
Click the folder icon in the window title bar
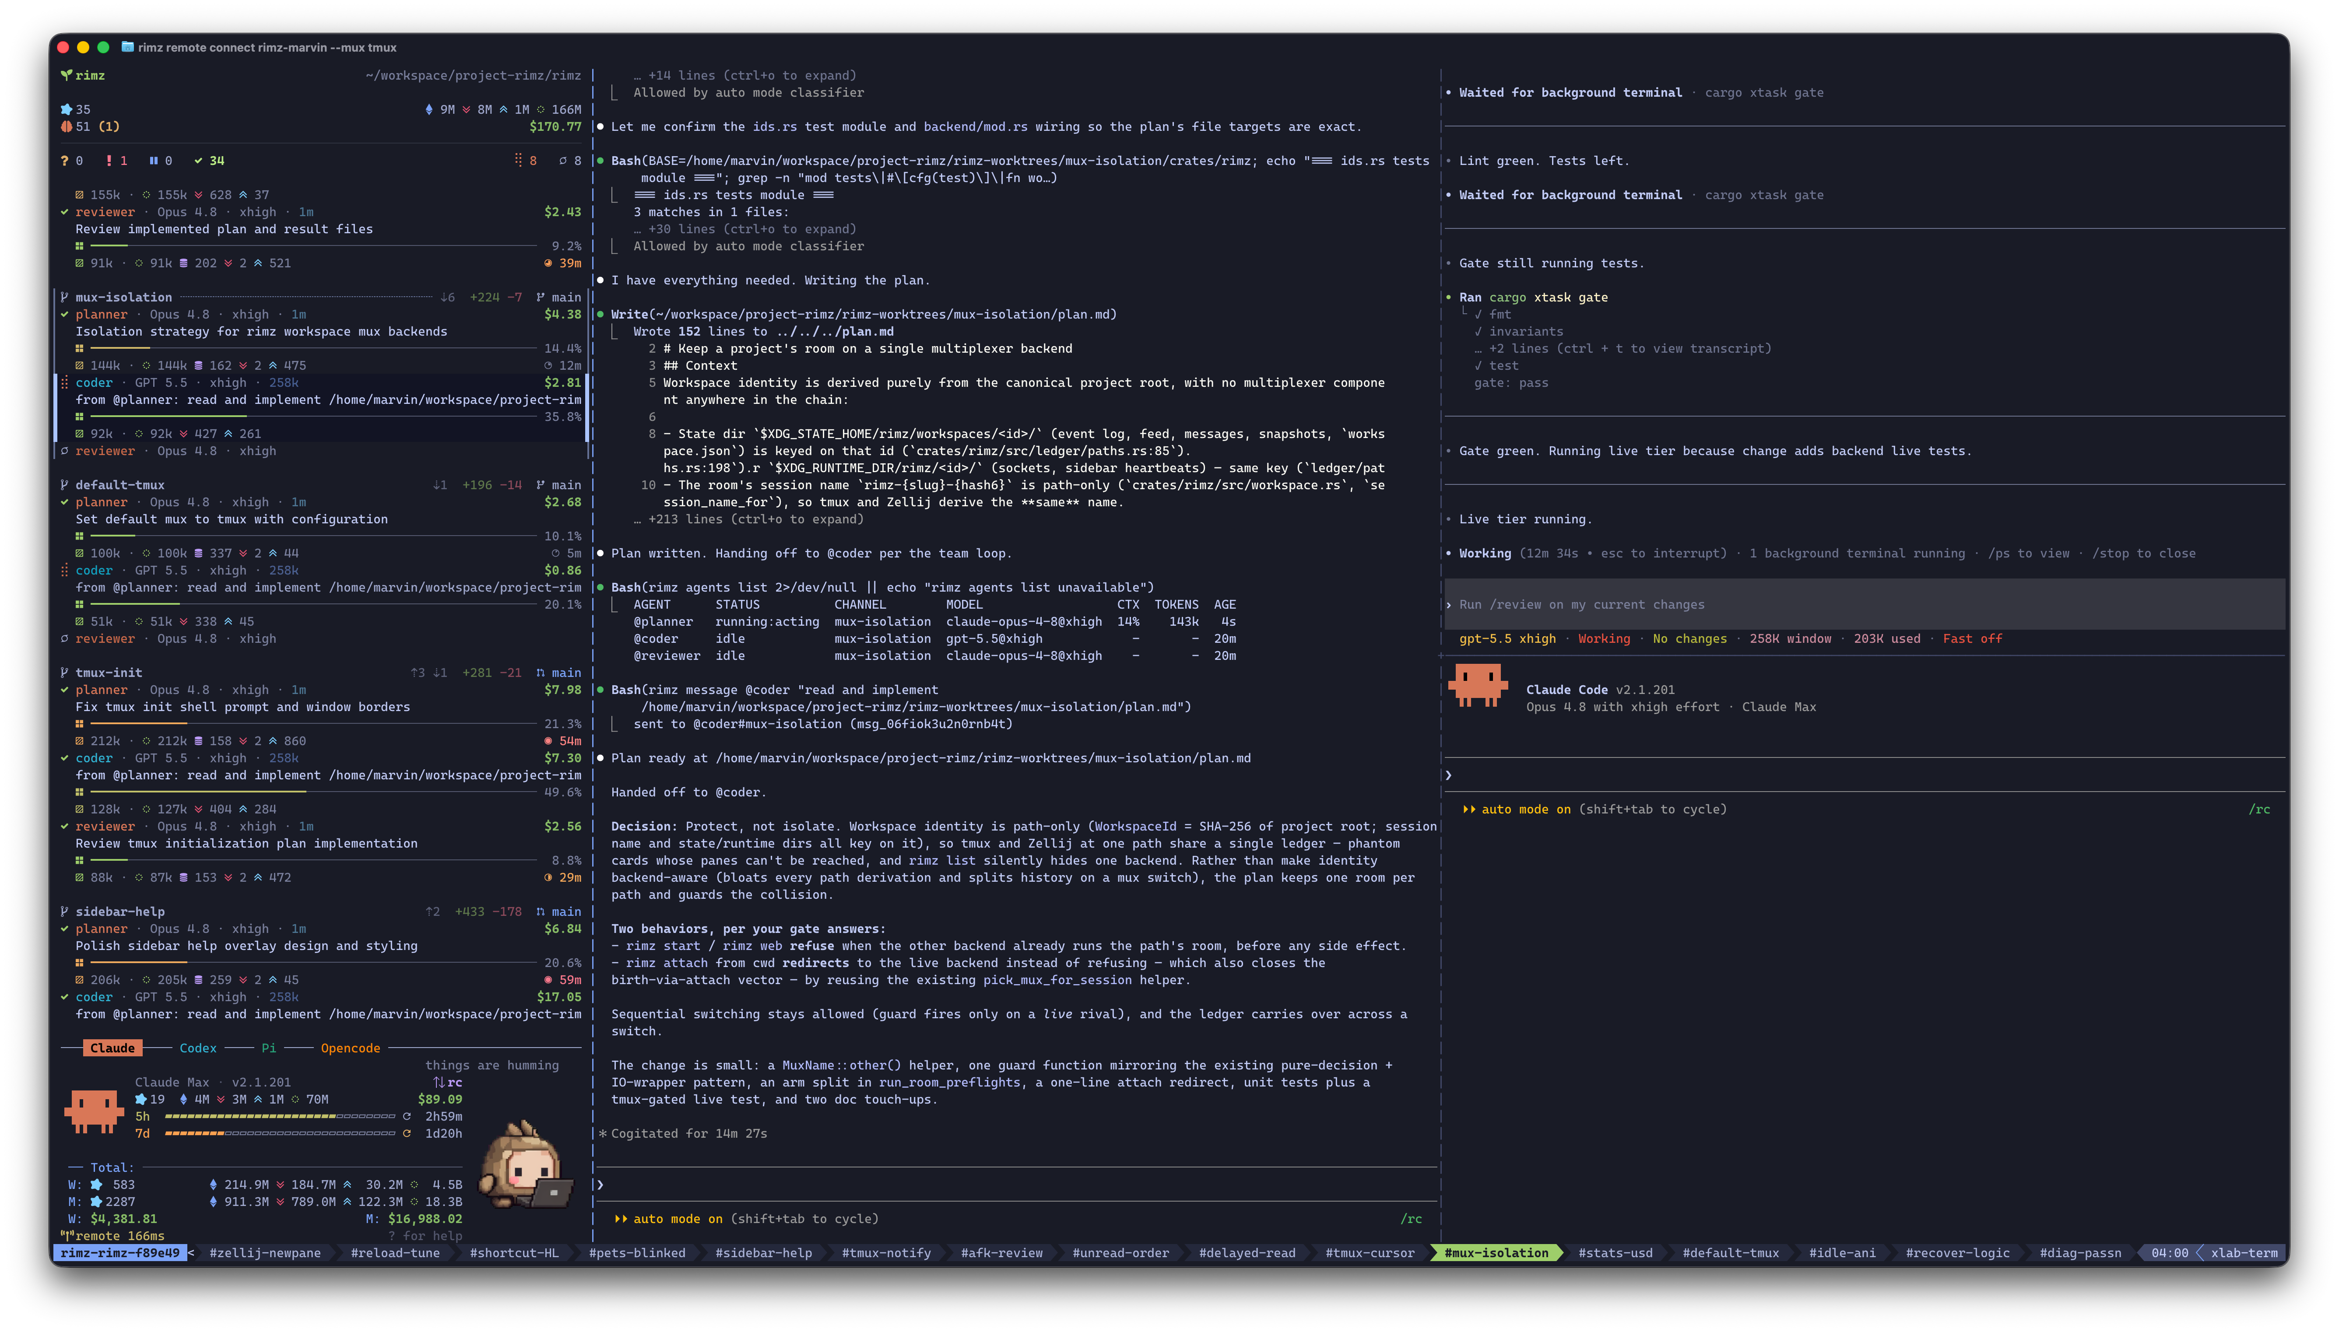(127, 47)
